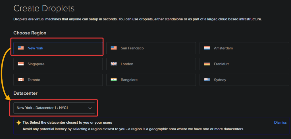Click the UK flag beside London
This screenshot has width=291, height=139.
114,64
